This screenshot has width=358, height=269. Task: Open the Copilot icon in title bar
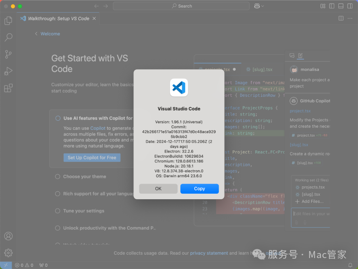click(x=257, y=6)
